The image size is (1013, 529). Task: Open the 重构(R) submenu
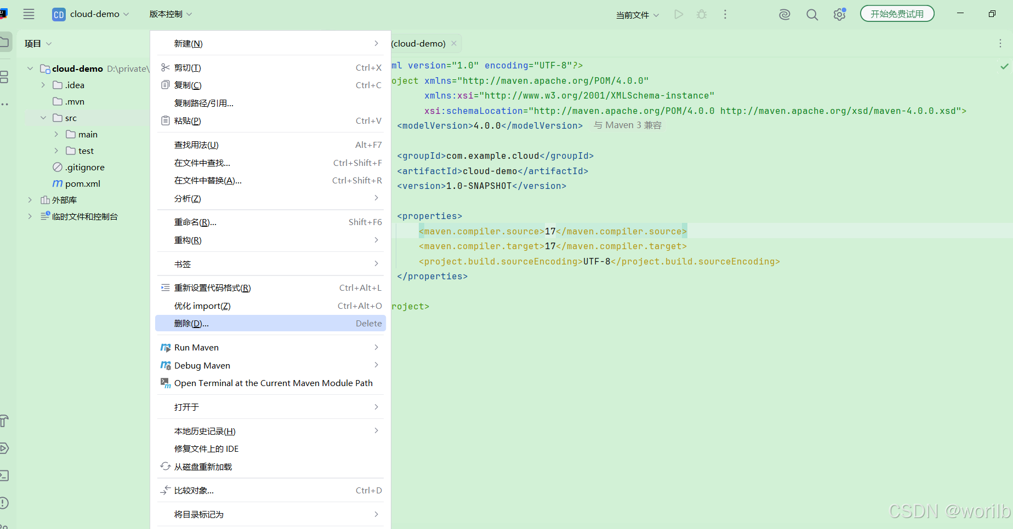click(x=271, y=240)
